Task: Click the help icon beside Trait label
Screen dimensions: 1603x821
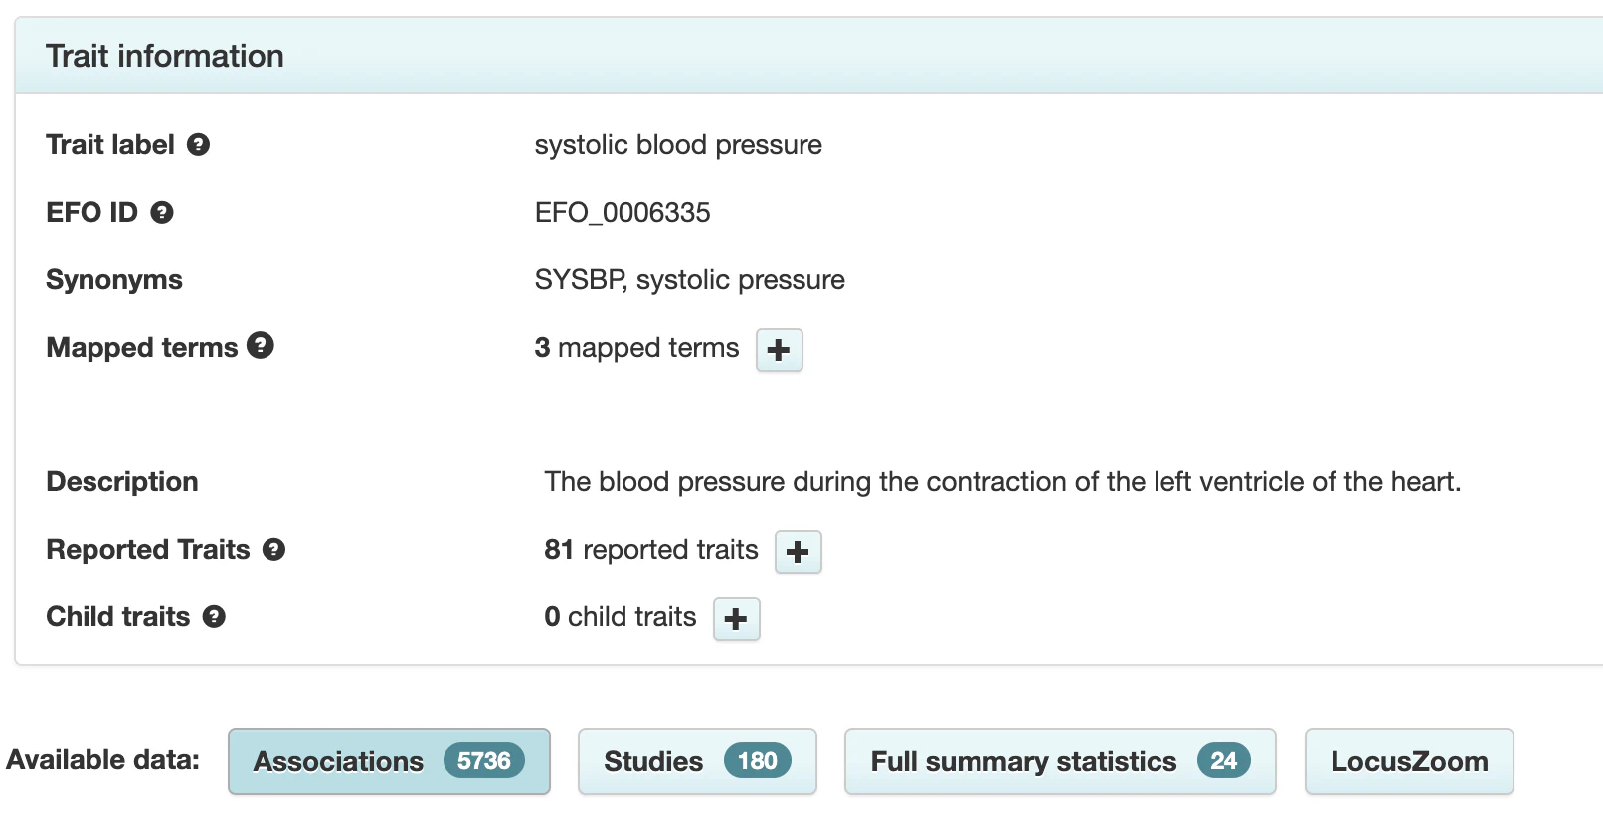Action: [199, 145]
